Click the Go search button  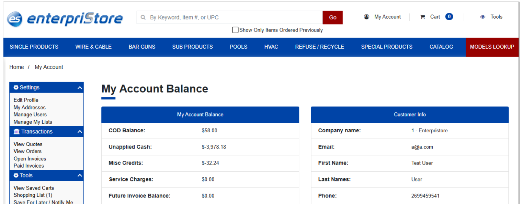pos(332,17)
